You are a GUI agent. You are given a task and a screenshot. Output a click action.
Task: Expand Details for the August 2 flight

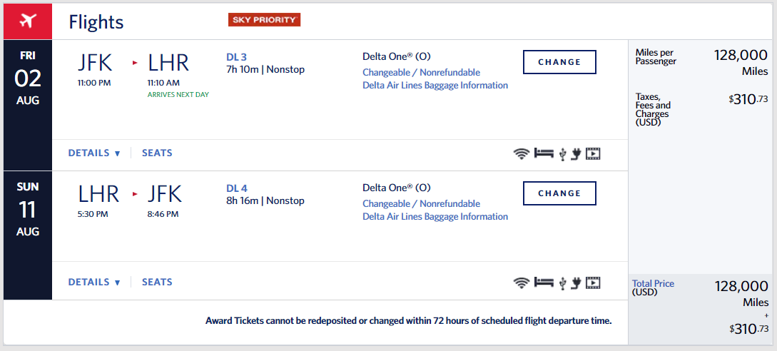[x=94, y=153]
